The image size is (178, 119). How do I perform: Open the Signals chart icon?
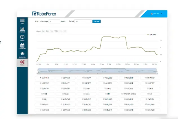(x=22, y=29)
